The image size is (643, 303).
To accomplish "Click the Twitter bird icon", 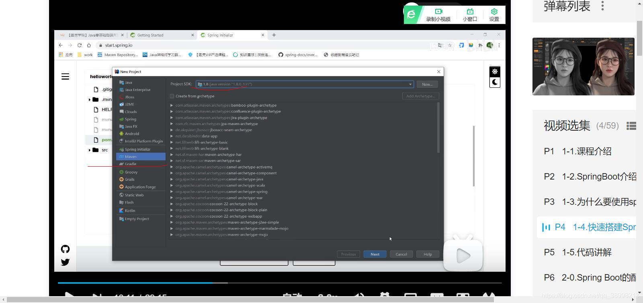I will coord(65,262).
